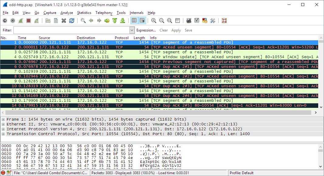324x176 pixels.
Task: Open the Coloring Rules editor
Action: point(204,20)
